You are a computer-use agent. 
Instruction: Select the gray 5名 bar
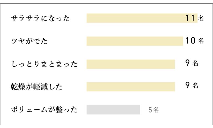coord(113,110)
